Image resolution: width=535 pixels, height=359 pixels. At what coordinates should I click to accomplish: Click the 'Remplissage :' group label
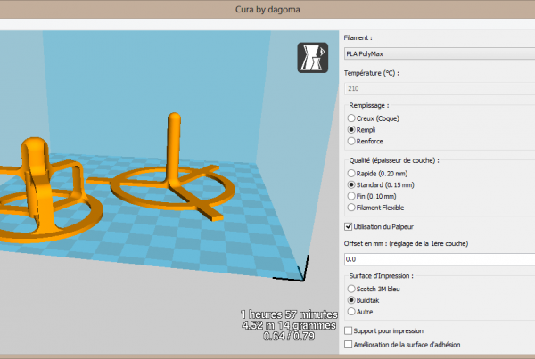point(369,105)
